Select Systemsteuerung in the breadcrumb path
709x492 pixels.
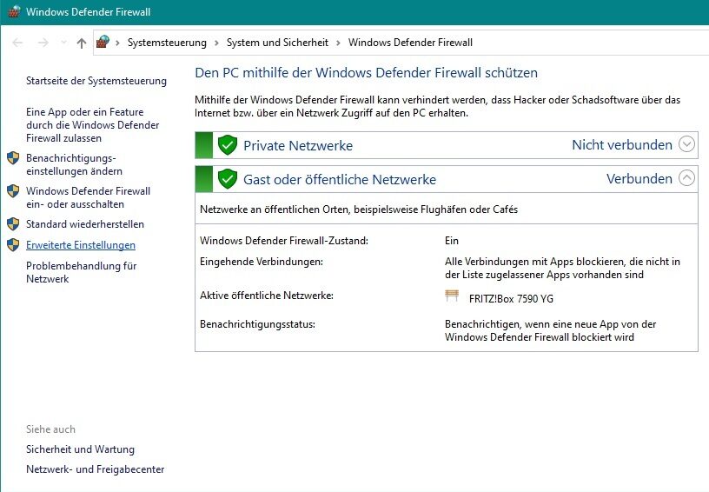pos(167,43)
